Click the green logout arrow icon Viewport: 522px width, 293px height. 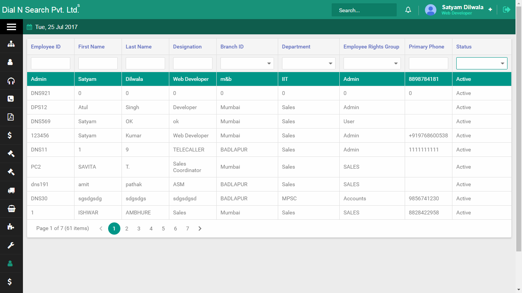pyautogui.click(x=507, y=10)
